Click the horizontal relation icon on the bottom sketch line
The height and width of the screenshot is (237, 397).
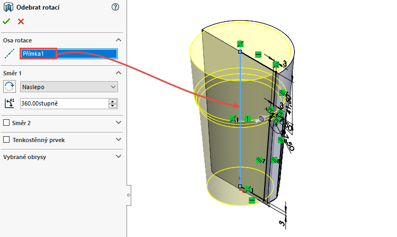pyautogui.click(x=251, y=200)
